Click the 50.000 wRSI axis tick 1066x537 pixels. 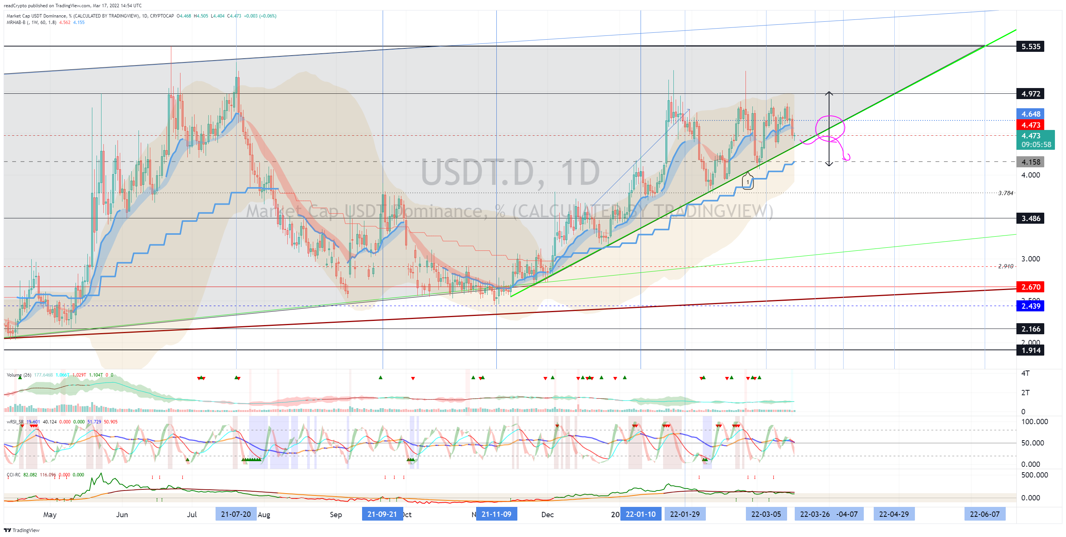coord(1032,443)
